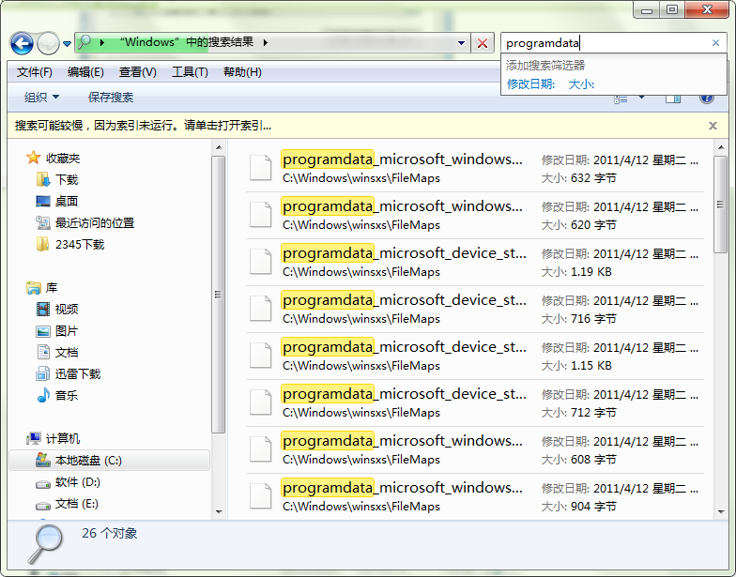
Task: Open the 文件(F) menu
Action: tap(34, 72)
